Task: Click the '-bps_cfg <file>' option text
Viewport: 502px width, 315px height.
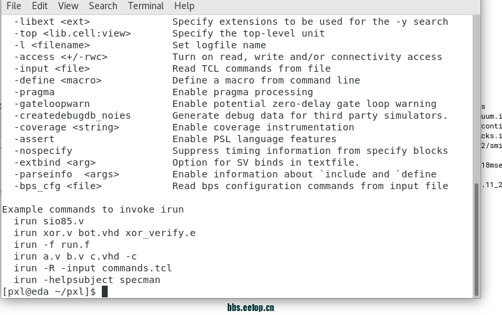Action: (x=58, y=186)
